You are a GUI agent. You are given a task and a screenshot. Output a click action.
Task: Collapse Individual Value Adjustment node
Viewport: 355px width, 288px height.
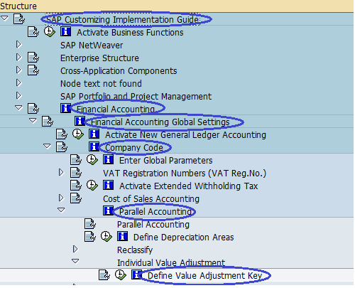point(75,261)
